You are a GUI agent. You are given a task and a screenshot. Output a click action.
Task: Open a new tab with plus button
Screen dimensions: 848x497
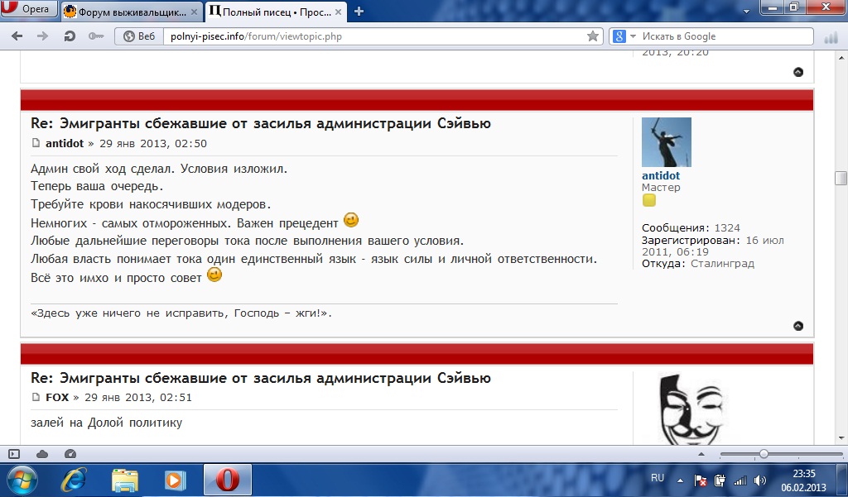pos(359,12)
